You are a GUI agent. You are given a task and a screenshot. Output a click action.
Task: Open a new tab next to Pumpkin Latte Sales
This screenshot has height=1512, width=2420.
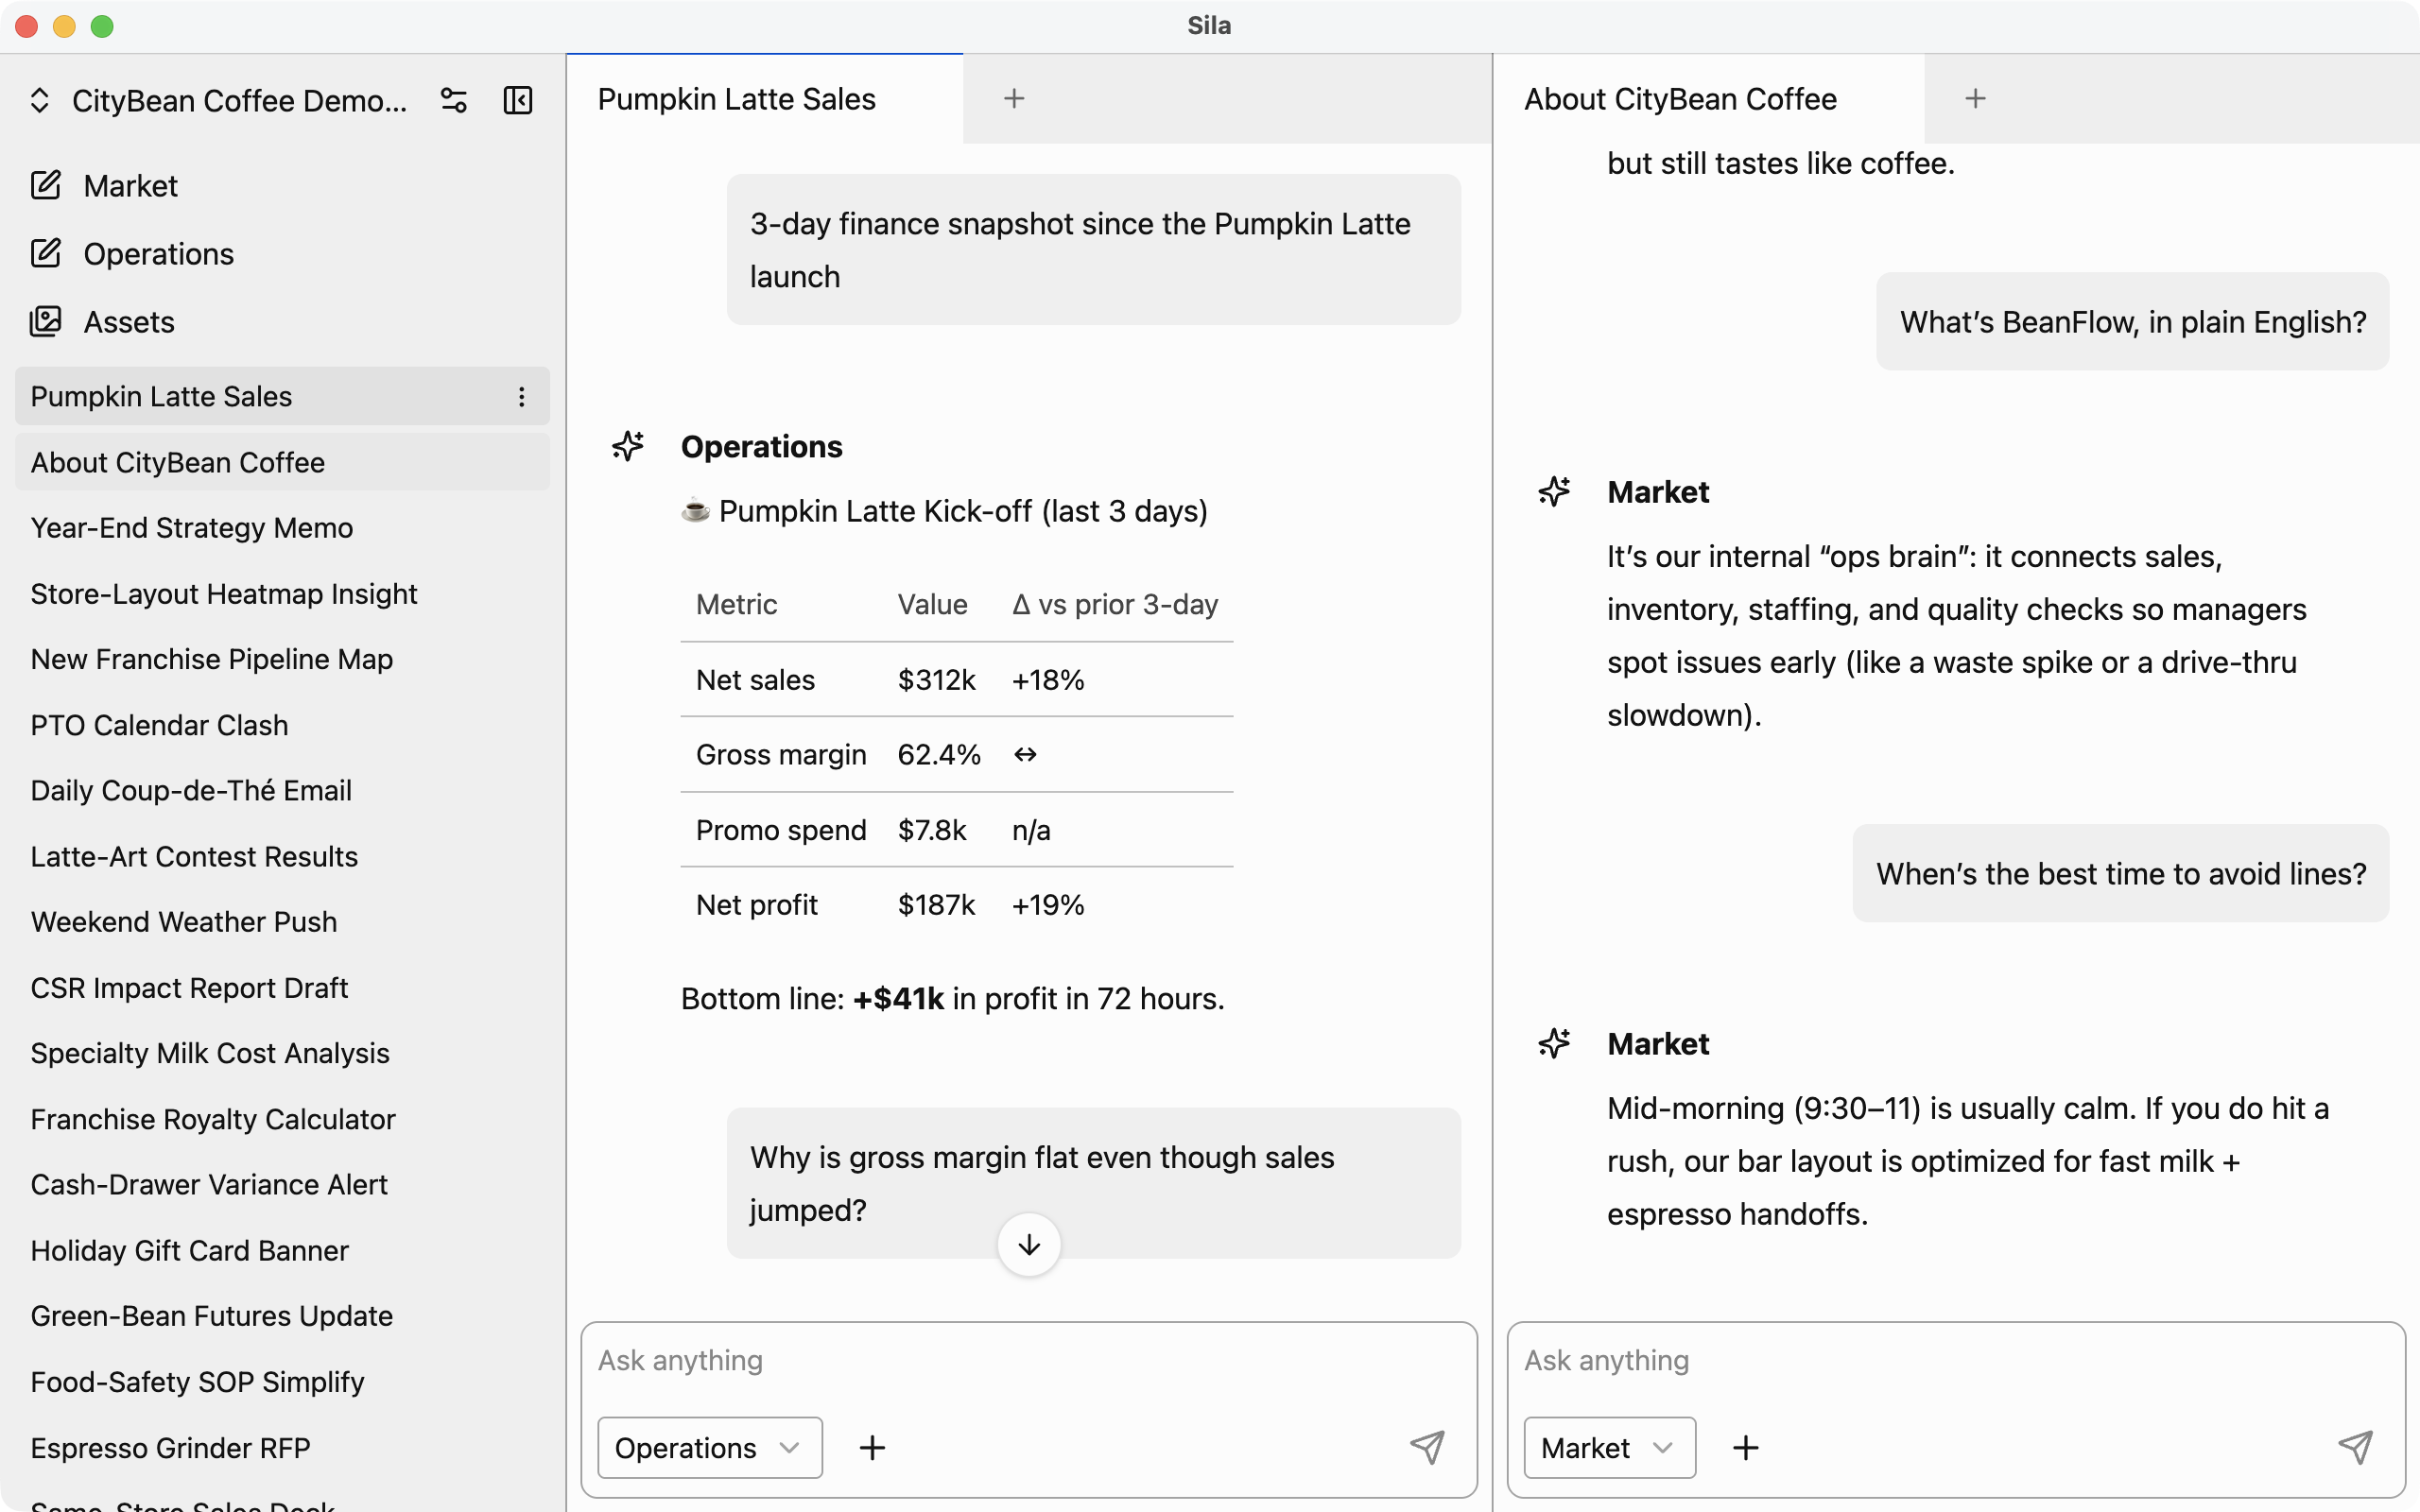pos(1013,97)
